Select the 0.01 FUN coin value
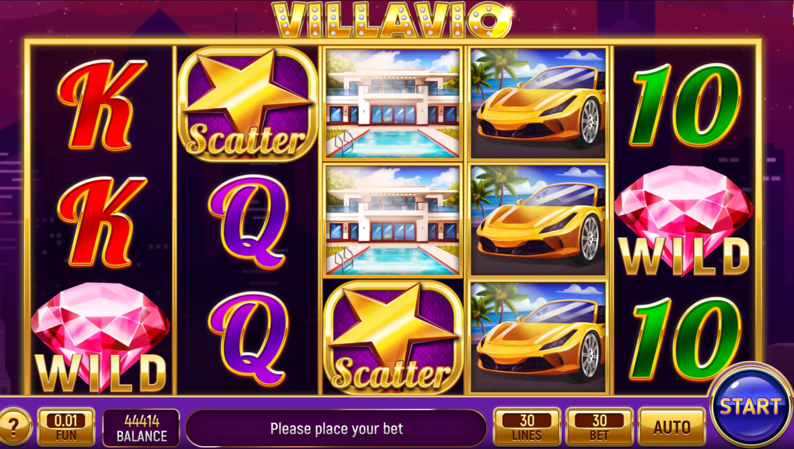Viewport: 794px width, 449px height. coord(66,427)
